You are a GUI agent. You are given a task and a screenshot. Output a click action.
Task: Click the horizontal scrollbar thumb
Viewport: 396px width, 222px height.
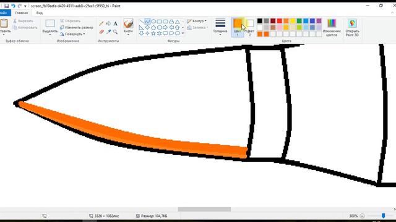tap(204, 209)
